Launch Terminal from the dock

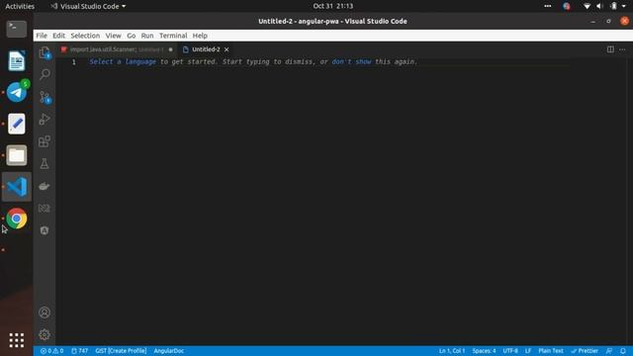click(x=17, y=29)
